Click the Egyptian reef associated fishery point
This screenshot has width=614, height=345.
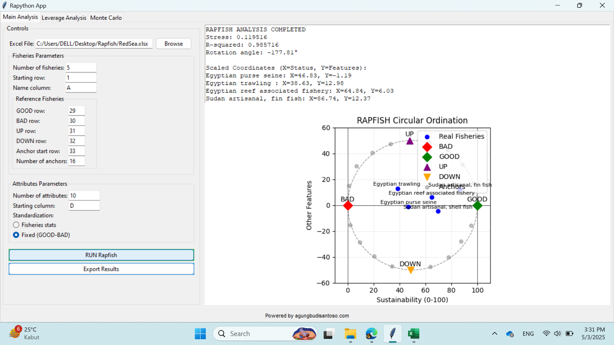[x=432, y=197]
